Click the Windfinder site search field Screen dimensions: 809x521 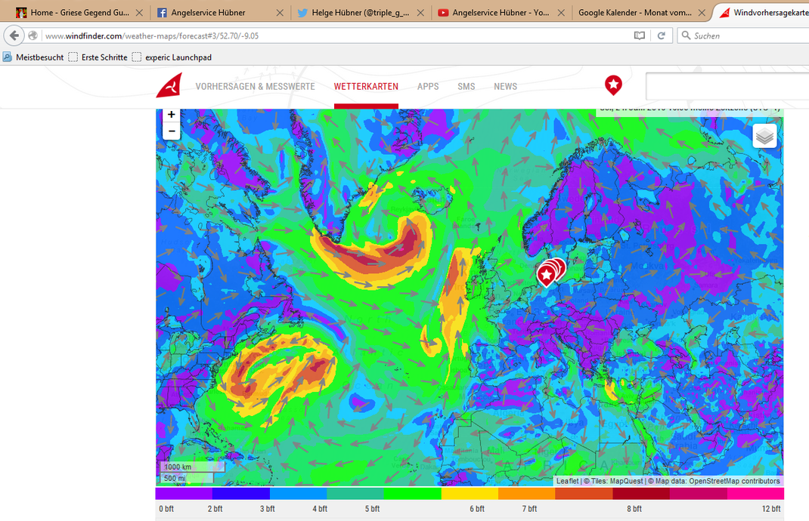pyautogui.click(x=727, y=86)
